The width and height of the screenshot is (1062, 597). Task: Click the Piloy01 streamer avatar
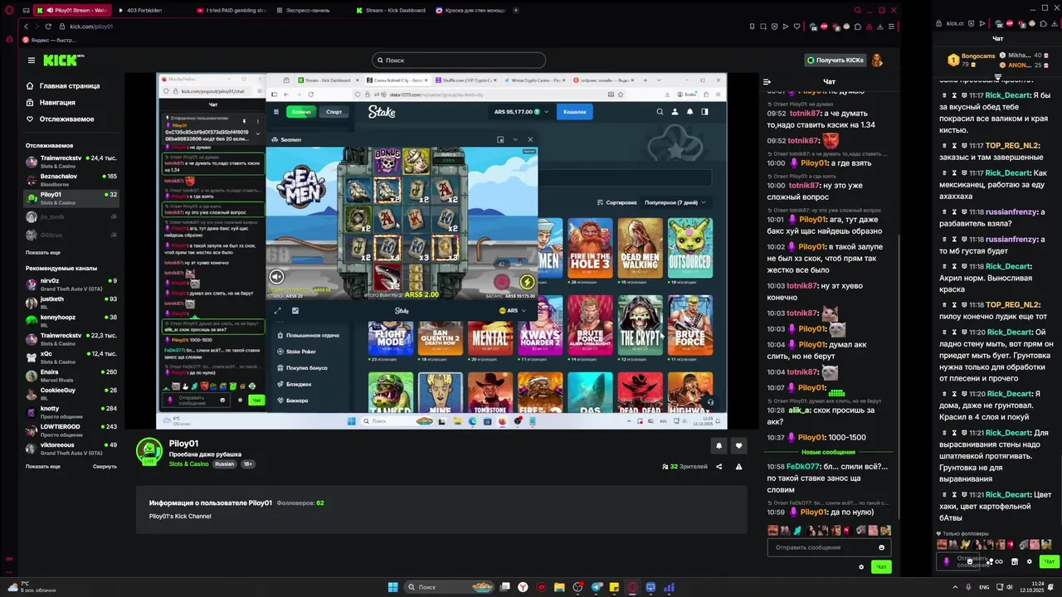point(149,451)
